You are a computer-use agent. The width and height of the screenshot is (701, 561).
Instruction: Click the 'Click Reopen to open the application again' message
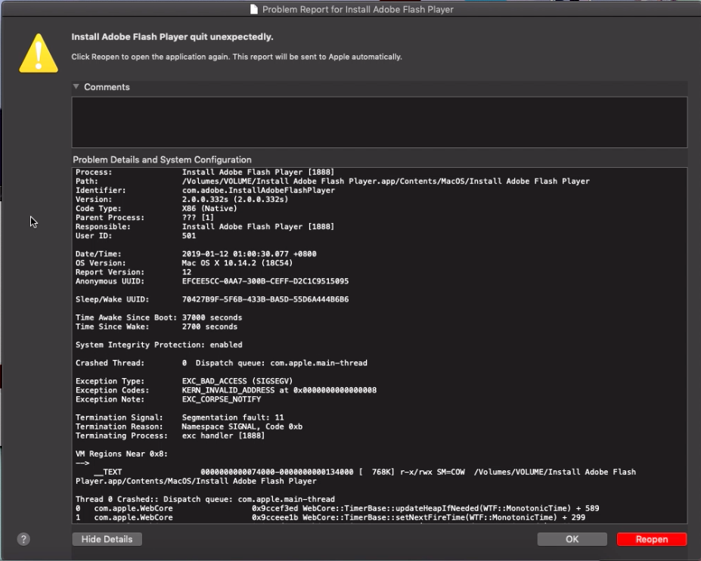[237, 57]
